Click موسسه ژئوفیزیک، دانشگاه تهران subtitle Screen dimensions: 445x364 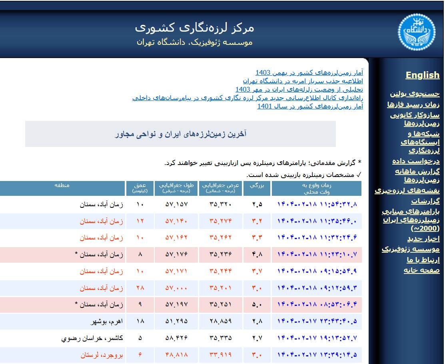[194, 42]
